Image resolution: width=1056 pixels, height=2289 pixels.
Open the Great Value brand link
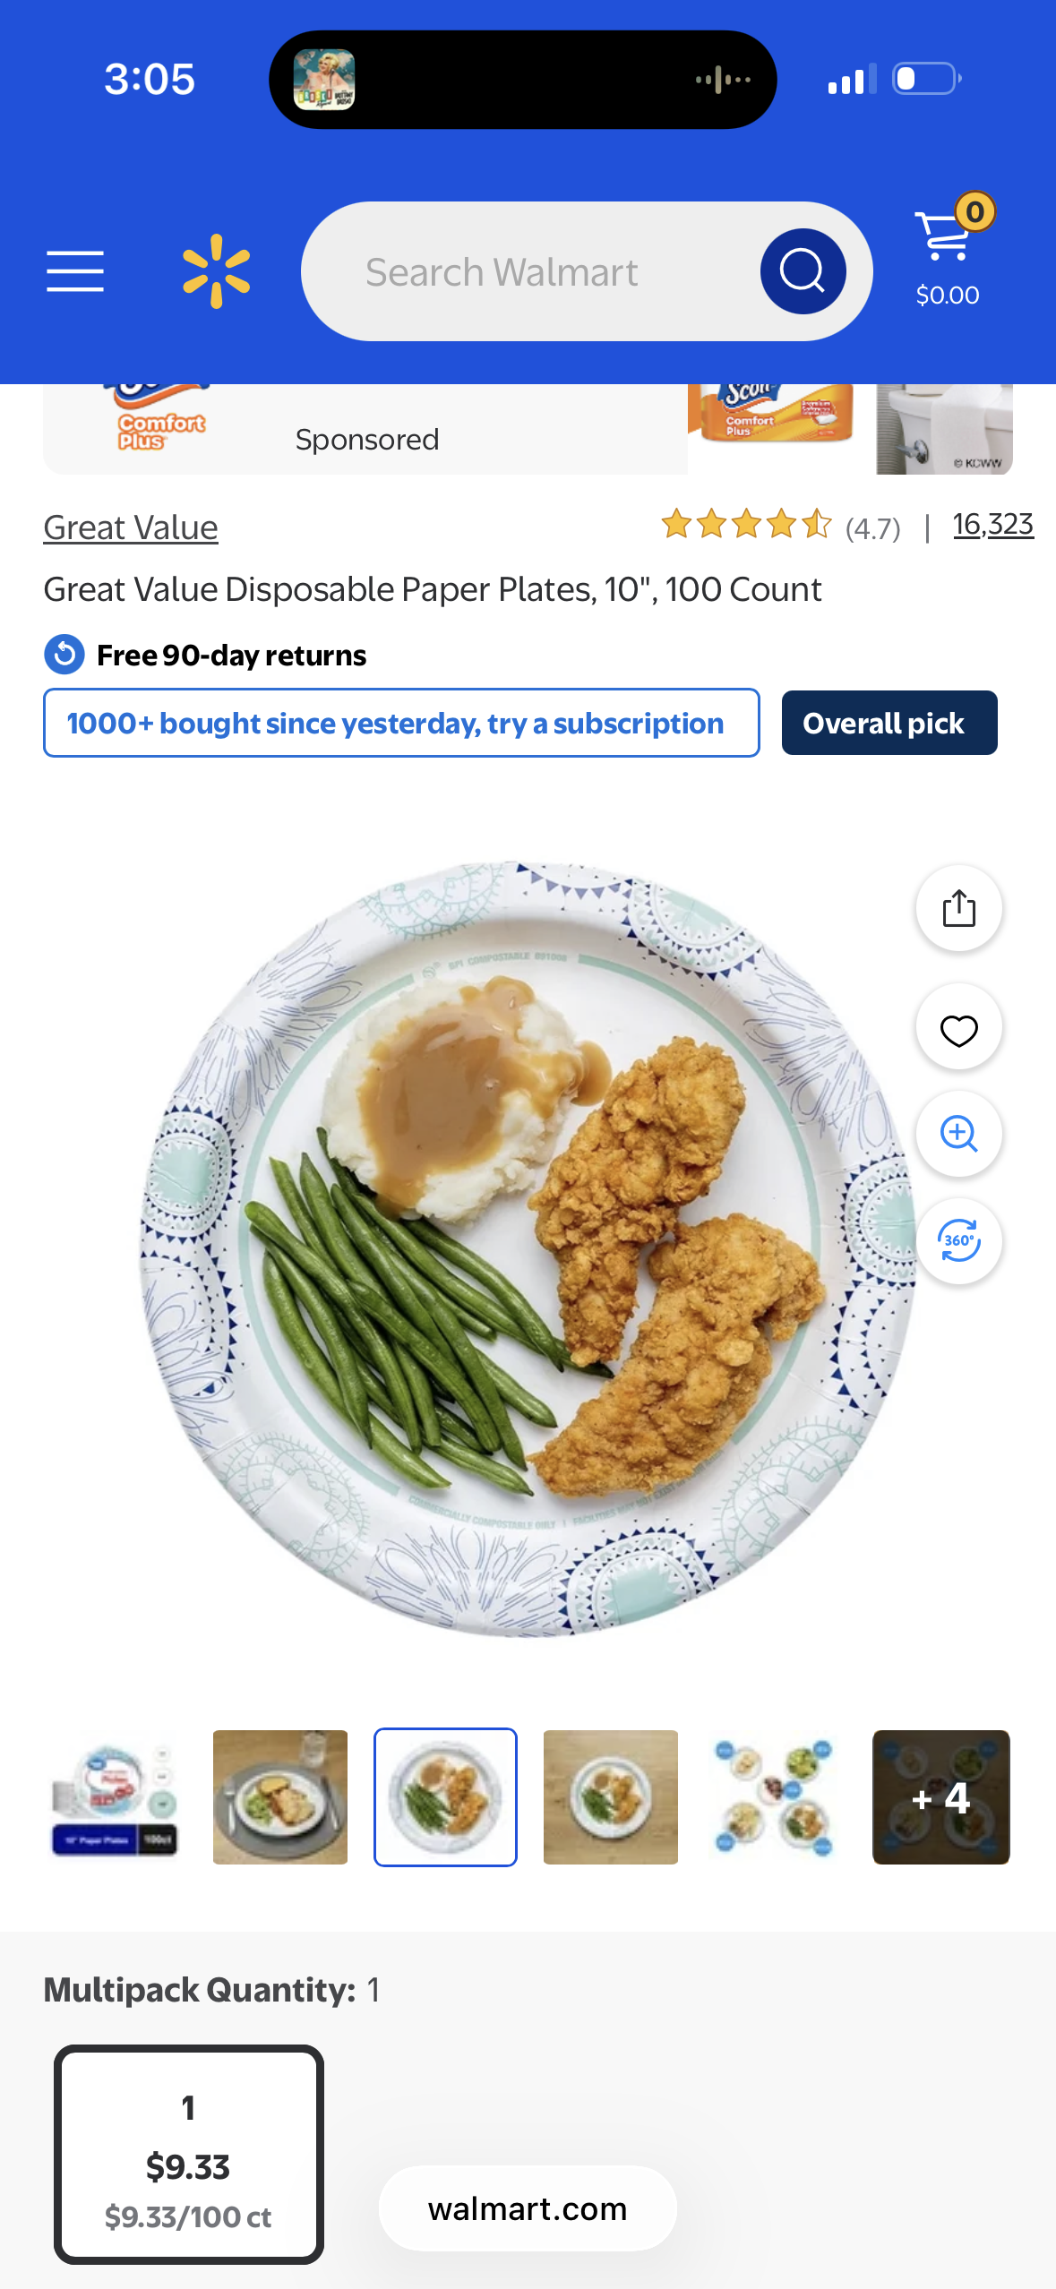click(x=131, y=527)
